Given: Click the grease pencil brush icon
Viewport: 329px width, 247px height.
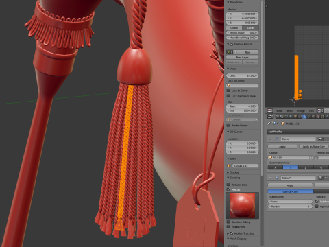Looking at the screenshot, I should (x=229, y=52).
